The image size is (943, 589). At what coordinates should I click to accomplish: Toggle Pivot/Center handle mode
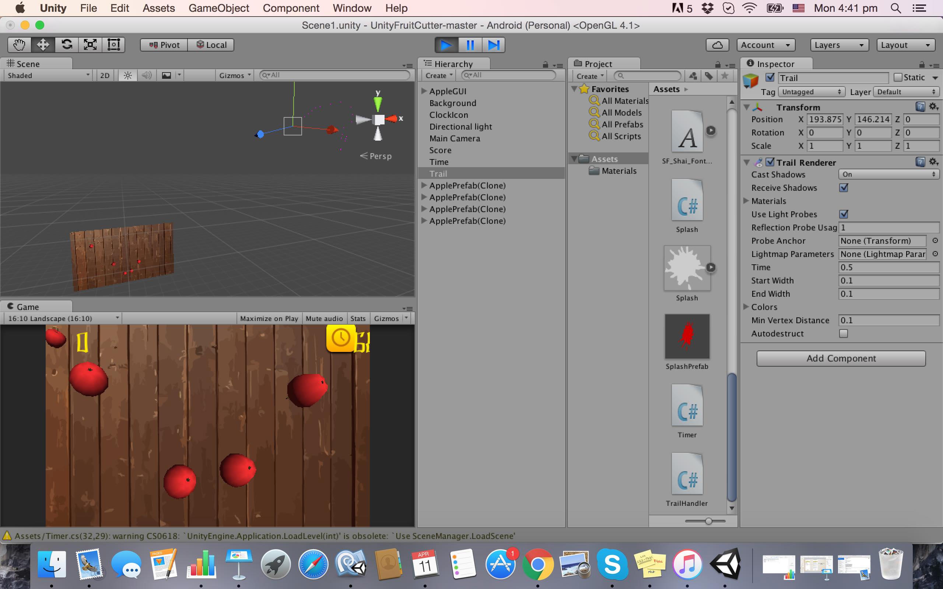(x=164, y=45)
